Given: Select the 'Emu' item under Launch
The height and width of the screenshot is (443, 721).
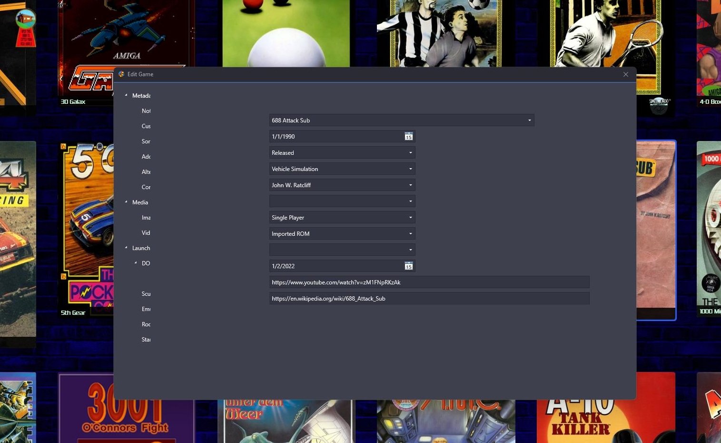Looking at the screenshot, I should point(146,309).
